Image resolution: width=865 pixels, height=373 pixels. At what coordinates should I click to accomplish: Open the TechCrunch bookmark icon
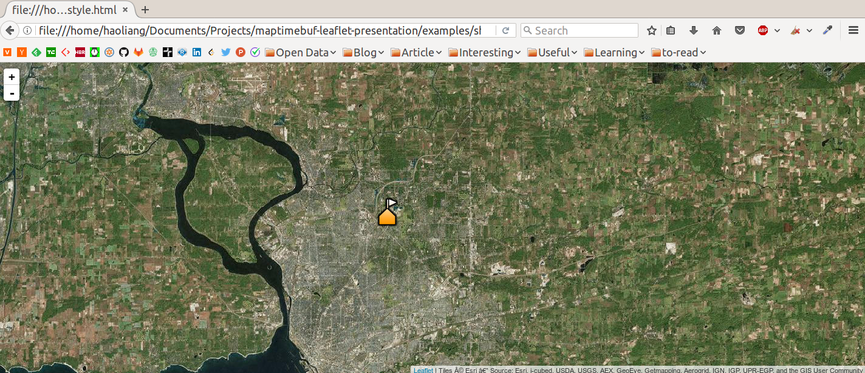pos(51,53)
